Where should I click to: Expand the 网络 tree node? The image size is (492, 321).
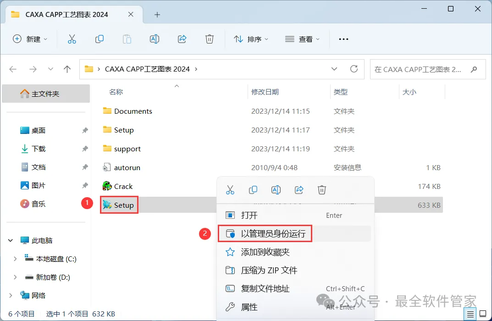11,295
